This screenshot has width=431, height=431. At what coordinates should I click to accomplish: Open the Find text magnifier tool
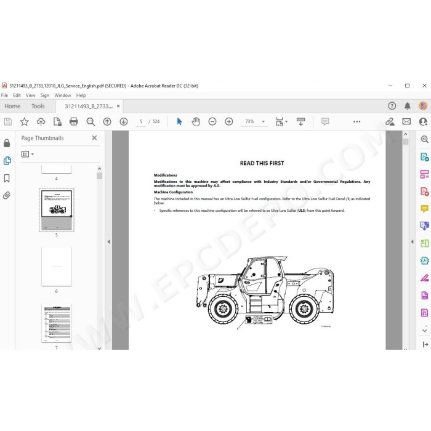pos(91,121)
